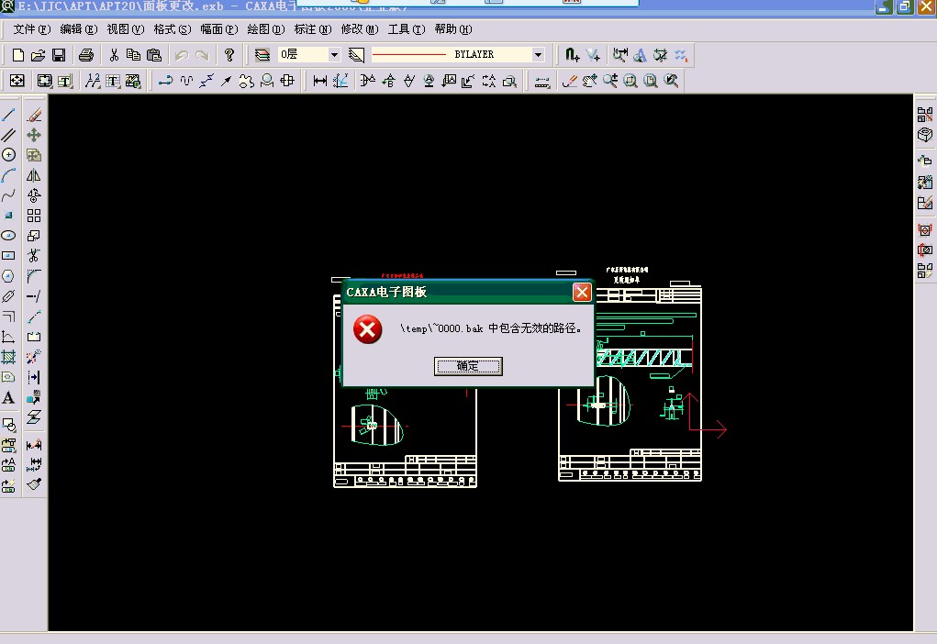Open the Help question mark icon
This screenshot has width=937, height=644.
(x=229, y=55)
